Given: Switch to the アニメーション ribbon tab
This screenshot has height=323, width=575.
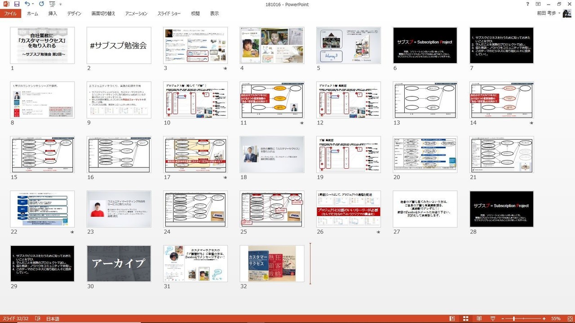Looking at the screenshot, I should [x=136, y=13].
